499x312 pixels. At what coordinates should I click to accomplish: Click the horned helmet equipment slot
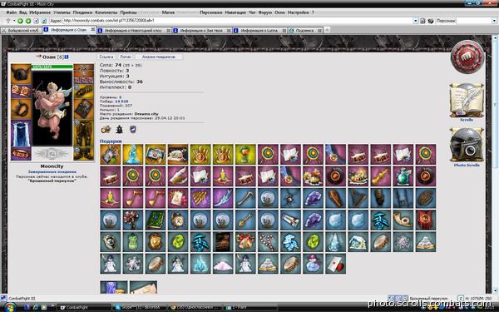tap(21, 74)
